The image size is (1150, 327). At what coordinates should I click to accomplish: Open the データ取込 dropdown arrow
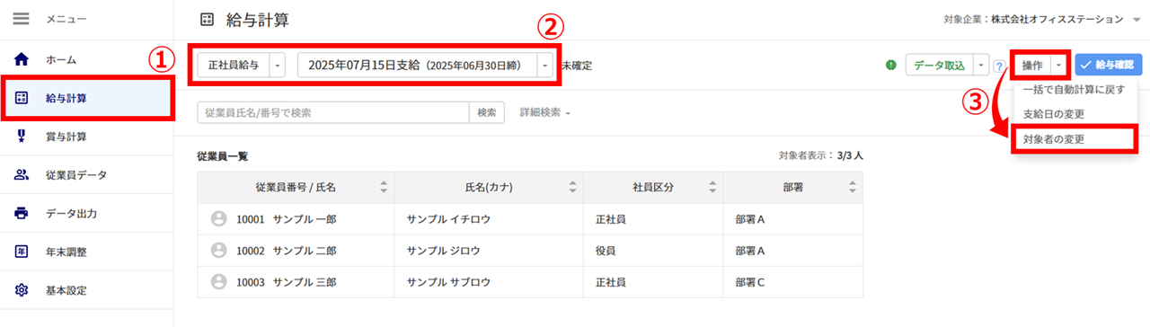click(x=980, y=66)
